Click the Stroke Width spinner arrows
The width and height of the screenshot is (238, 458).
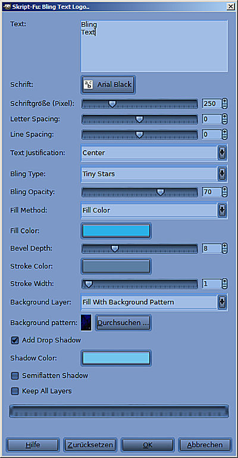(224, 283)
